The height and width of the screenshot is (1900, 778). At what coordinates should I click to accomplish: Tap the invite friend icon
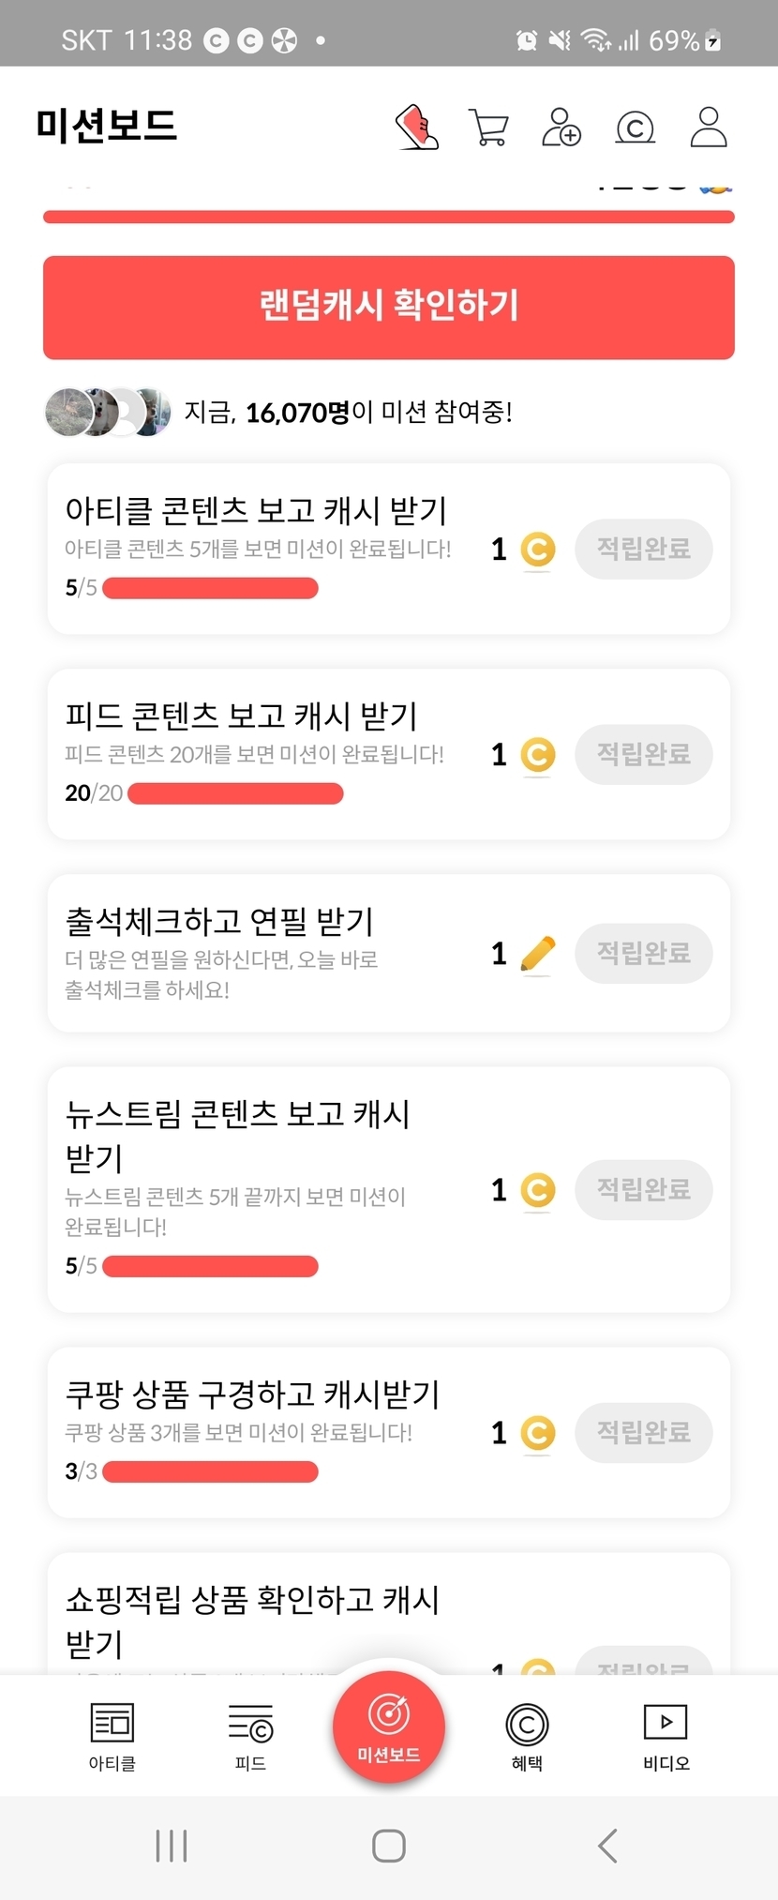coord(561,127)
